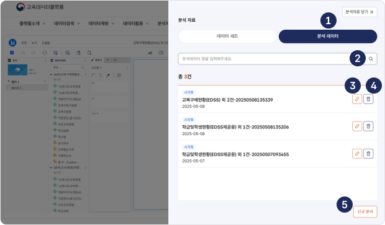Open the 보기 menu in the analysis tool

tap(34, 43)
